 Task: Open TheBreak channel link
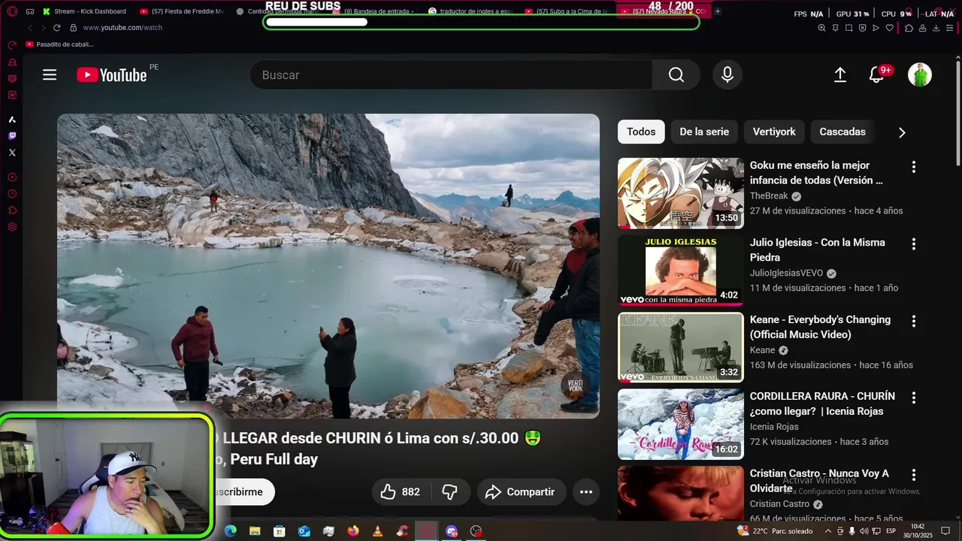pyautogui.click(x=769, y=196)
